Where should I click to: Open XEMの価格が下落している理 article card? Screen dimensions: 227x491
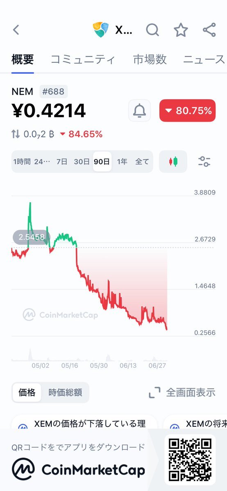(84, 424)
